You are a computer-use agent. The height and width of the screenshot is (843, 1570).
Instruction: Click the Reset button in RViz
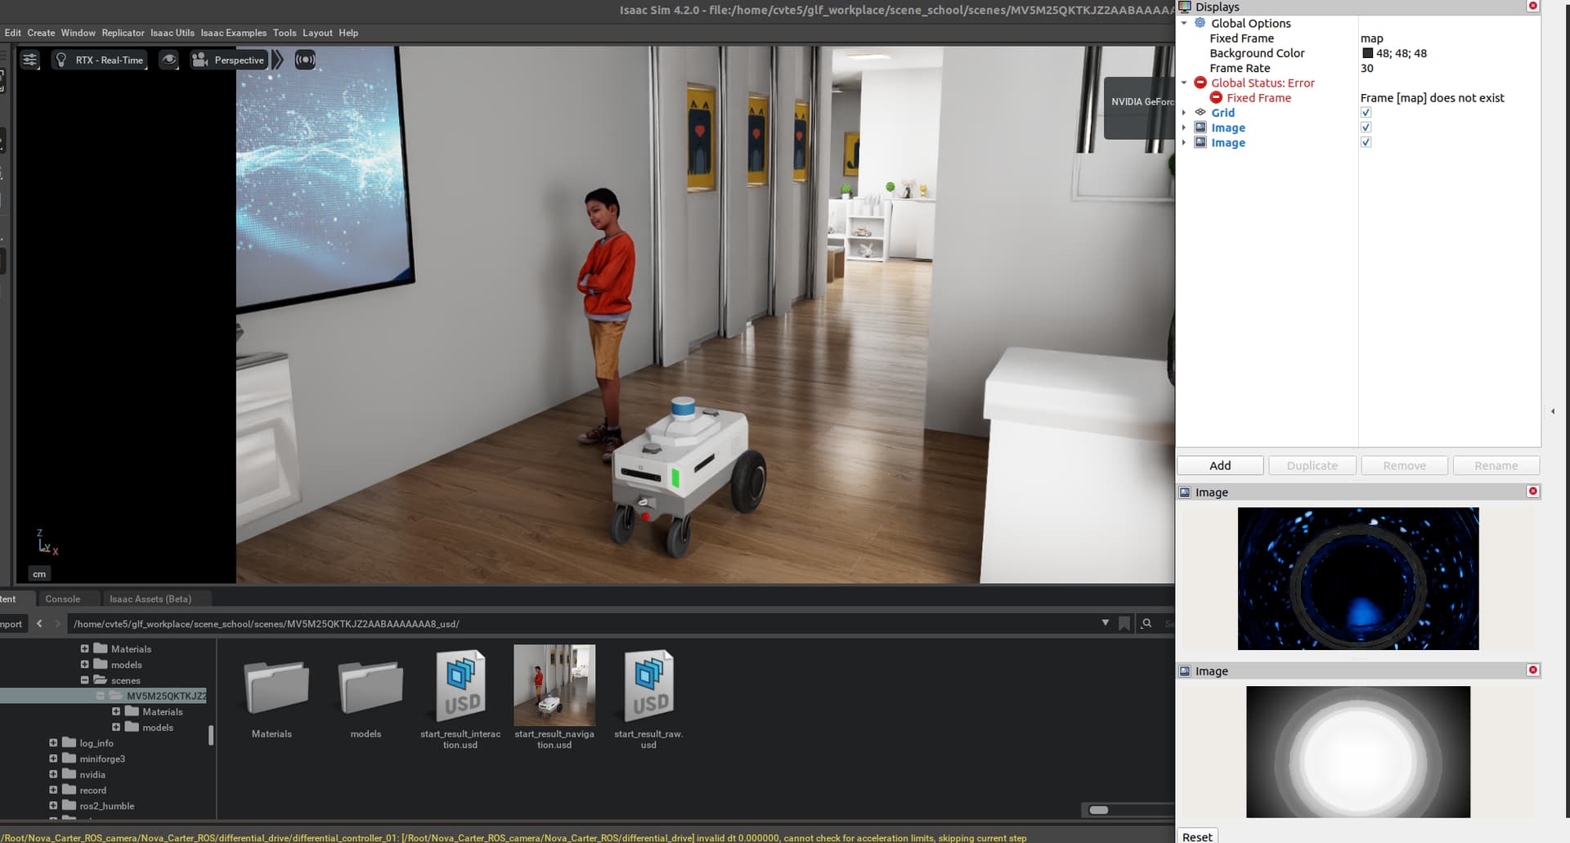1197,836
